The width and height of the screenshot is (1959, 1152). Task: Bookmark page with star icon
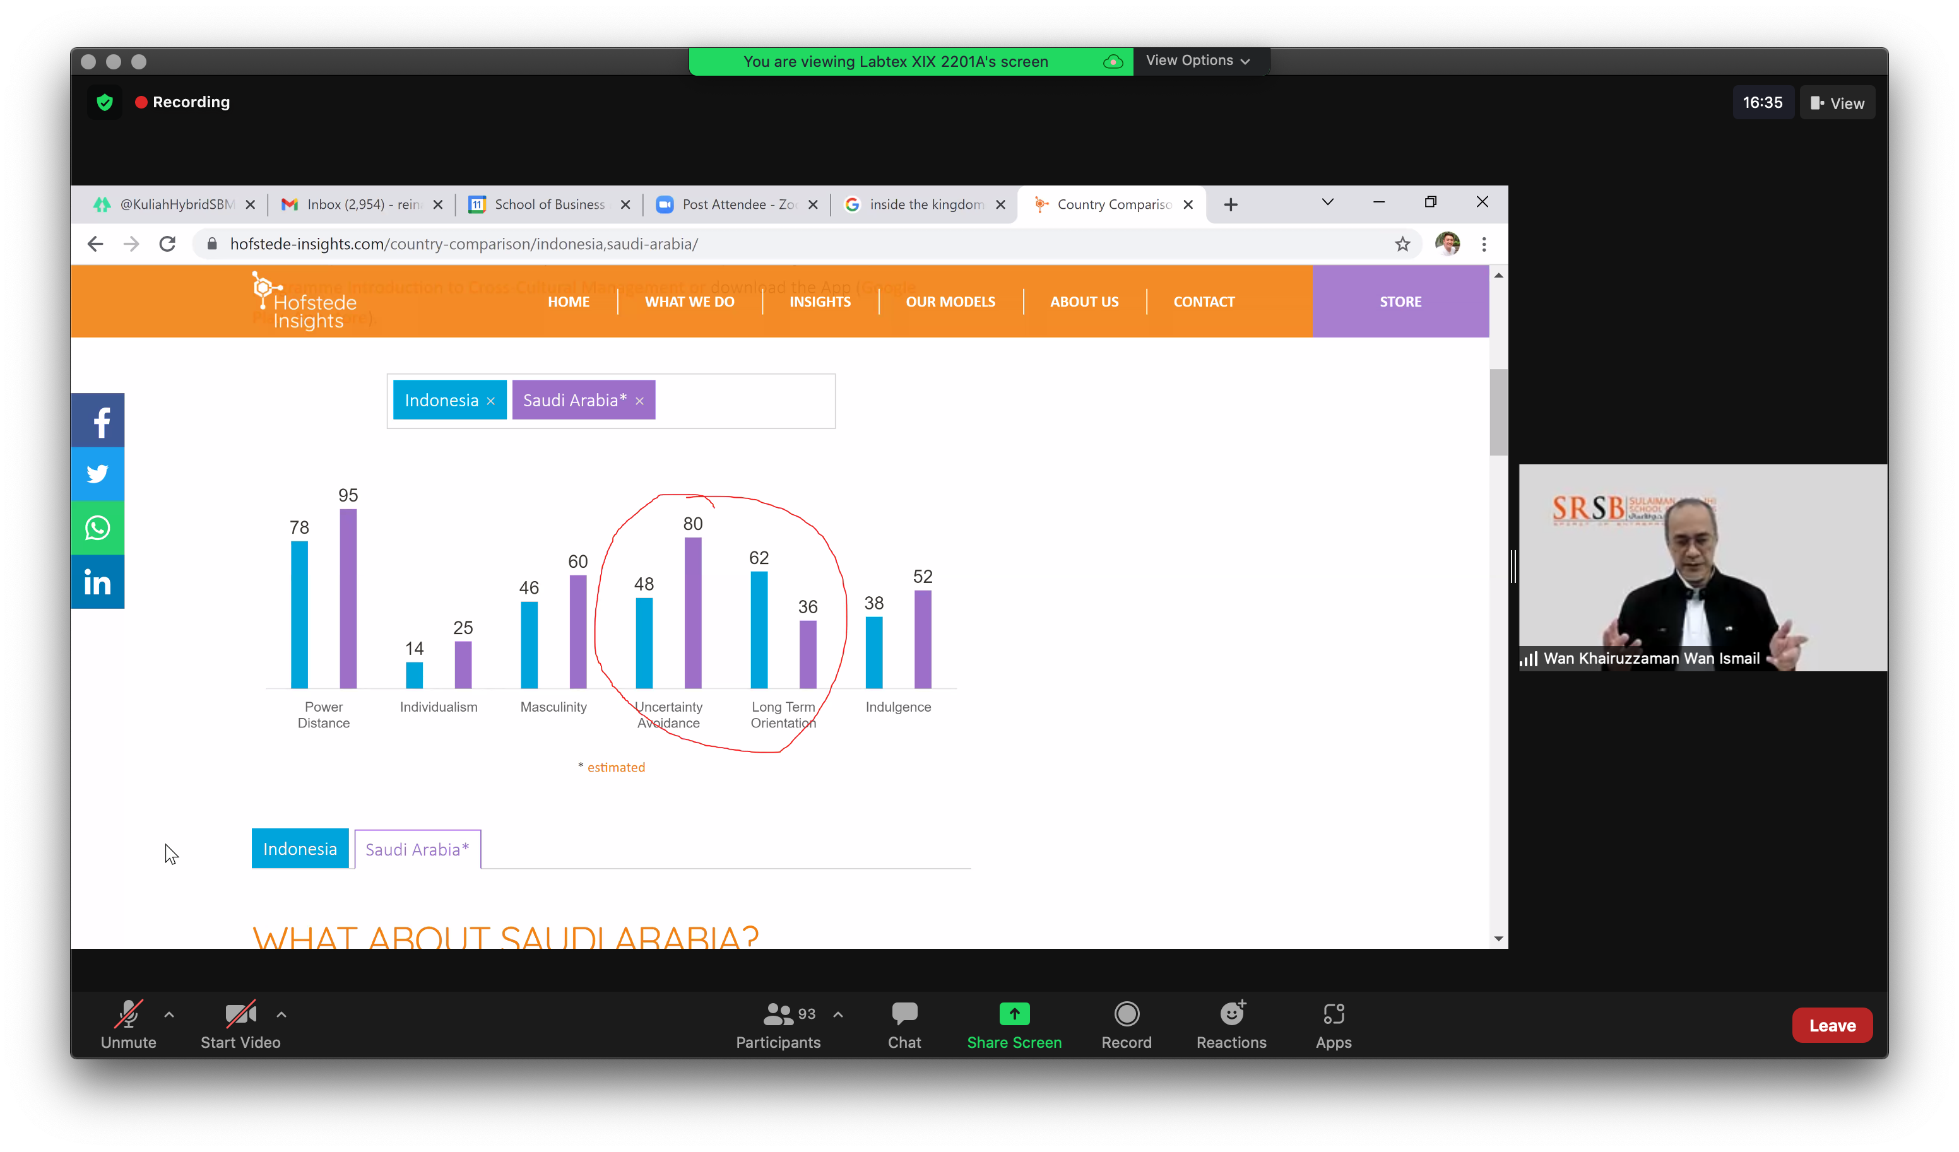click(1402, 244)
